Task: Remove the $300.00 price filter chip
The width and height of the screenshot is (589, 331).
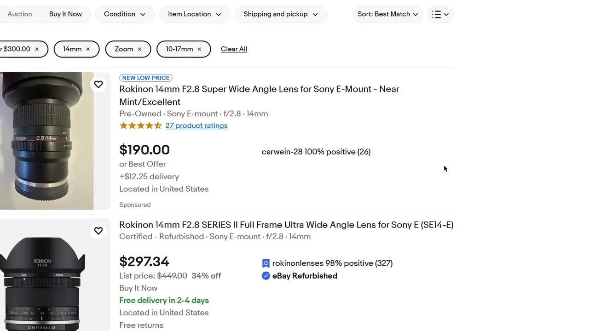Action: tap(37, 49)
